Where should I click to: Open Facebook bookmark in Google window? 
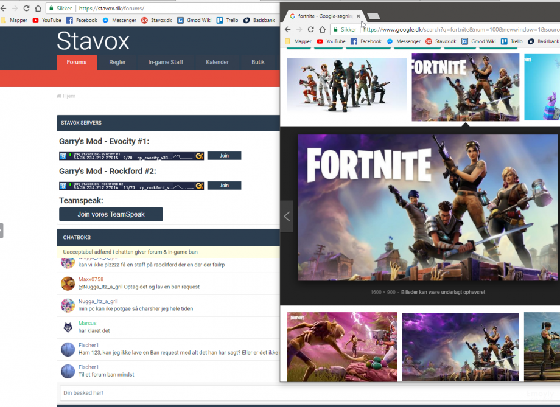[x=366, y=41]
